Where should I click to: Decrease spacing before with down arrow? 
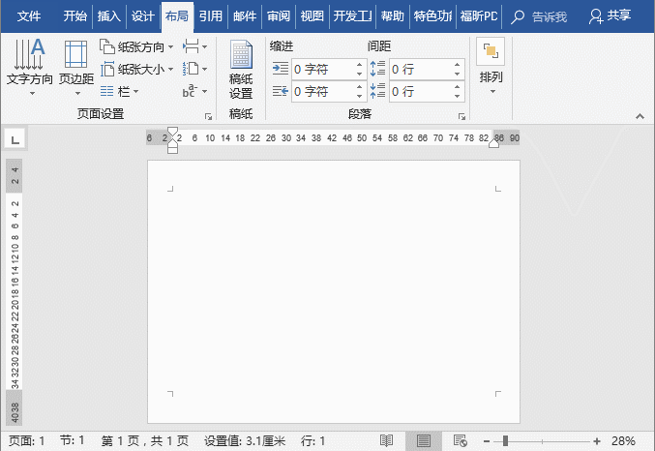pyautogui.click(x=457, y=74)
